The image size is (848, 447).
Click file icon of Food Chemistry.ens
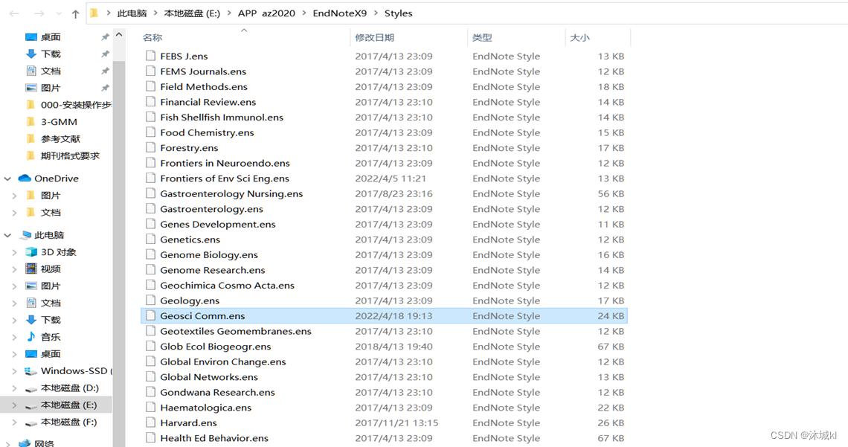150,132
